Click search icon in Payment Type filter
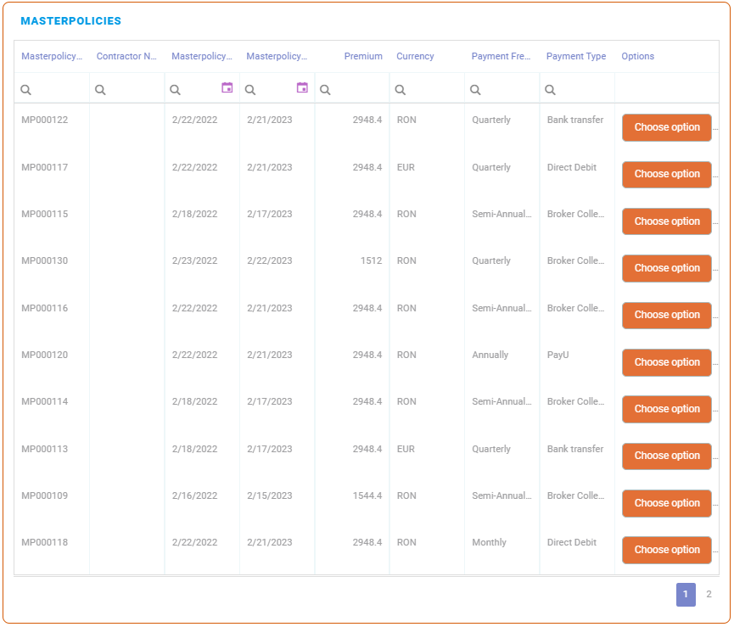 [550, 90]
